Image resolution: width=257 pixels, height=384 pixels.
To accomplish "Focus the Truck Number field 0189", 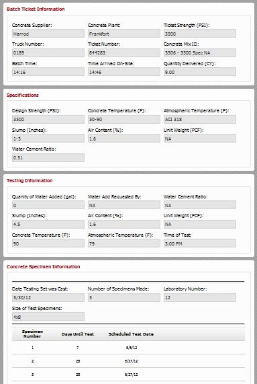I will (48, 52).
